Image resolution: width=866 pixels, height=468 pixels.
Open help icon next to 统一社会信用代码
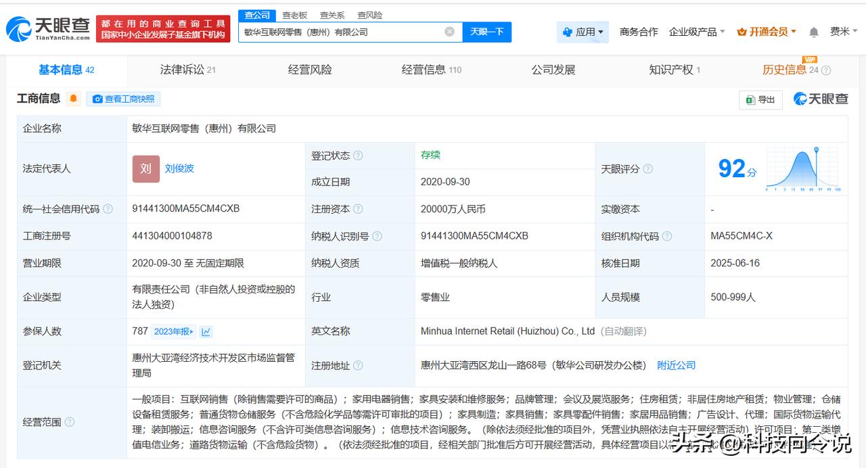coord(108,210)
